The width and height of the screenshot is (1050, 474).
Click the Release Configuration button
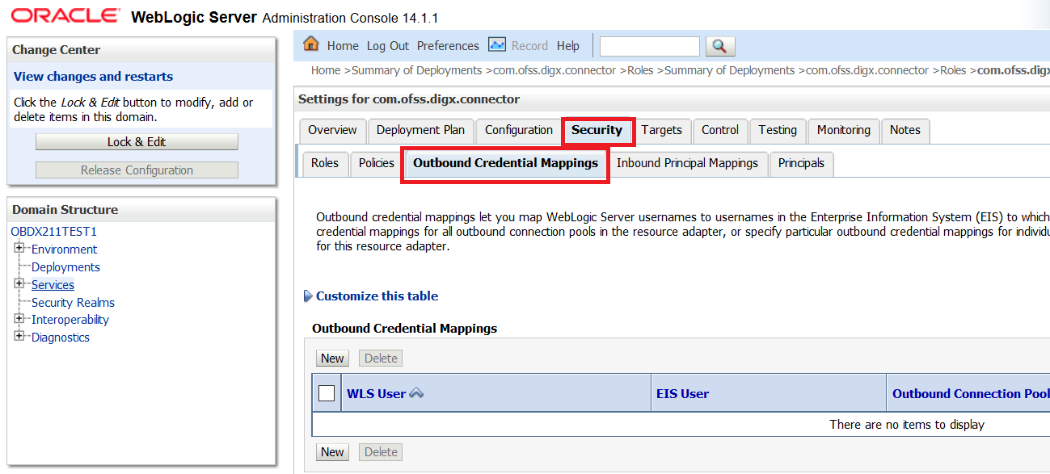coord(137,170)
